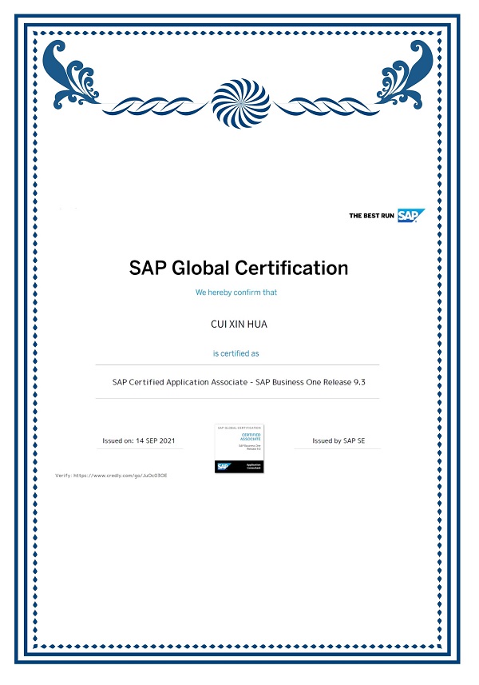Click the left twisted ribbon ornament
479x685 pixels.
click(155, 106)
